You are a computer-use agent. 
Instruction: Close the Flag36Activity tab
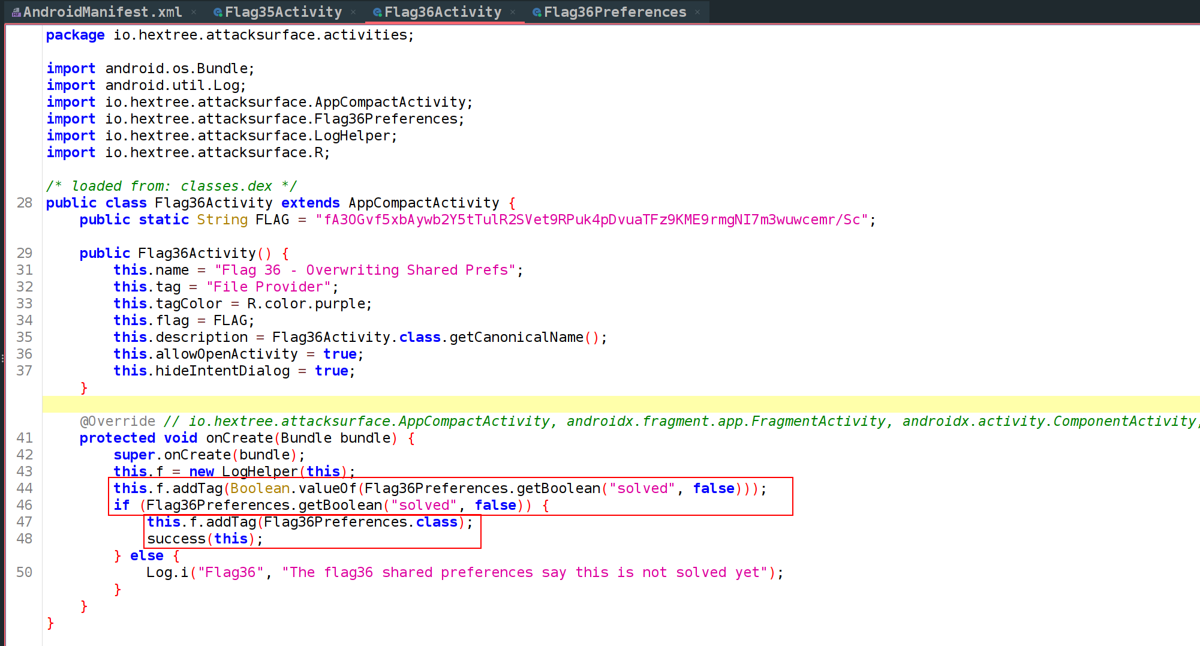coord(513,12)
